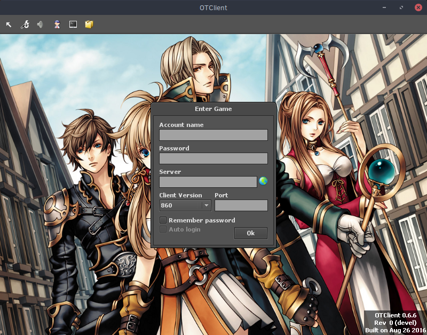
Task: Minimize the OTClient window
Action: click(x=384, y=7)
